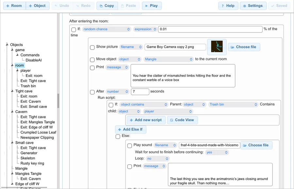Tick the If random chance checkbox
294x189 pixels.
[x=74, y=30]
